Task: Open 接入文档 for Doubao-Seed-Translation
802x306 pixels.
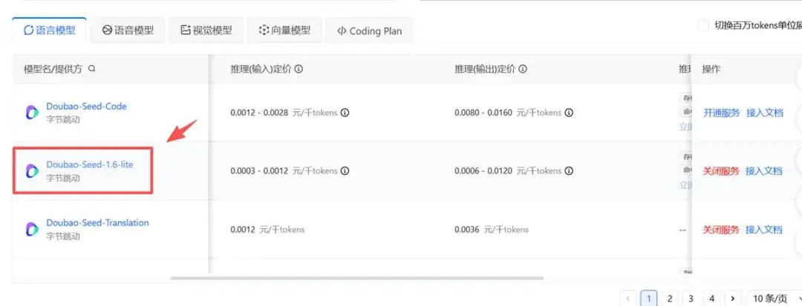Action: (764, 230)
